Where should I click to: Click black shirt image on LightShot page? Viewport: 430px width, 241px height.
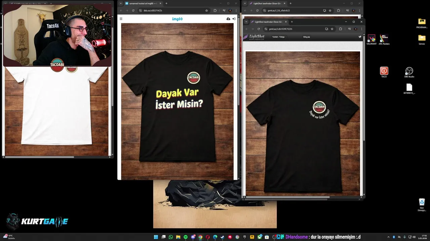click(303, 123)
